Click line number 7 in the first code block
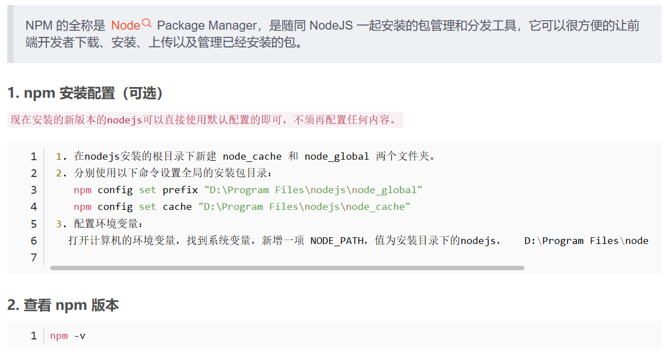This screenshot has height=364, width=668. pos(34,257)
